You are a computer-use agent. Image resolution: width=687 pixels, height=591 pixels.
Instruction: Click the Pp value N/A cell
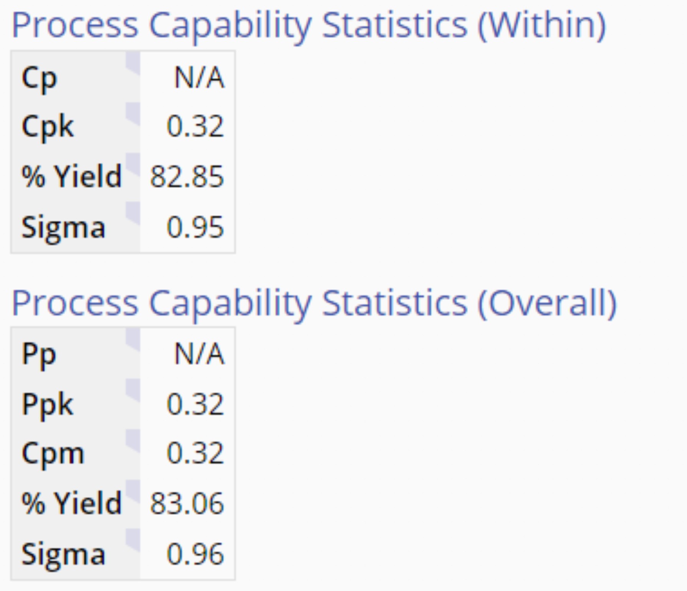pos(199,354)
